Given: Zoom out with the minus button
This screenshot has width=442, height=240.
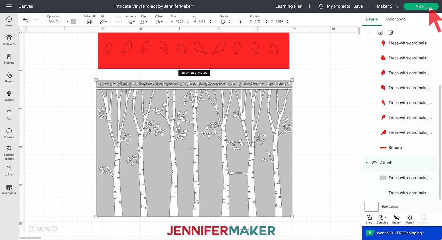Looking at the screenshot, I should pyautogui.click(x=31, y=229).
